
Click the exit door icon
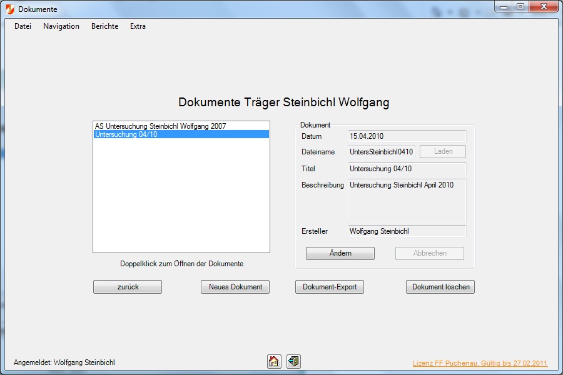(x=294, y=361)
